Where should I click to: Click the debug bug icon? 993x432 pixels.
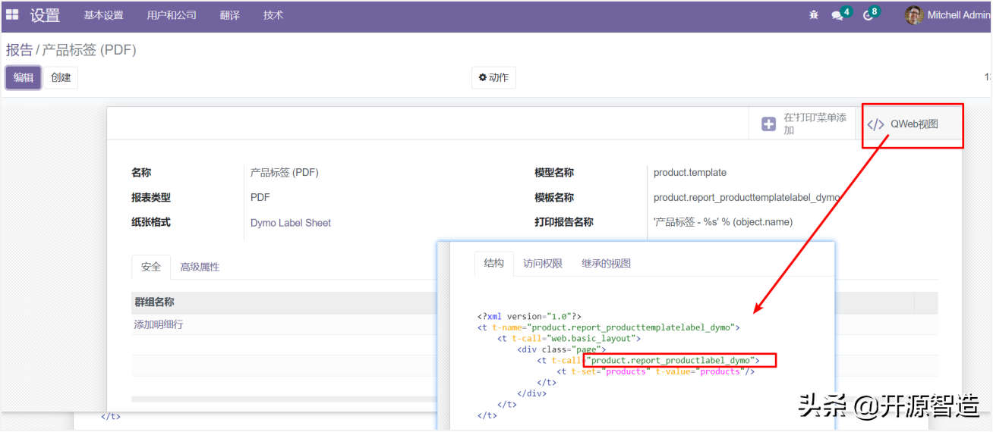click(x=814, y=15)
